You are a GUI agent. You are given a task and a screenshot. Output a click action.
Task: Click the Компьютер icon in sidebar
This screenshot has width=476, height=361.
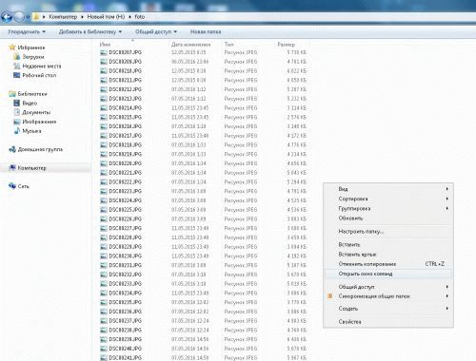point(12,168)
